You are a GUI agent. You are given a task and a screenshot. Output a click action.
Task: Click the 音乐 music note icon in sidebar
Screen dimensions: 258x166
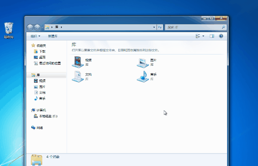click(x=36, y=98)
